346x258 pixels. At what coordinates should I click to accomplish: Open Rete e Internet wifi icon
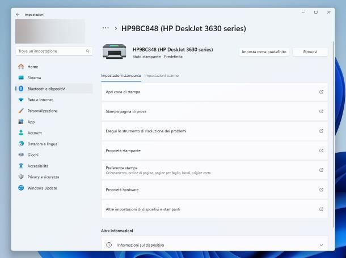[21, 100]
